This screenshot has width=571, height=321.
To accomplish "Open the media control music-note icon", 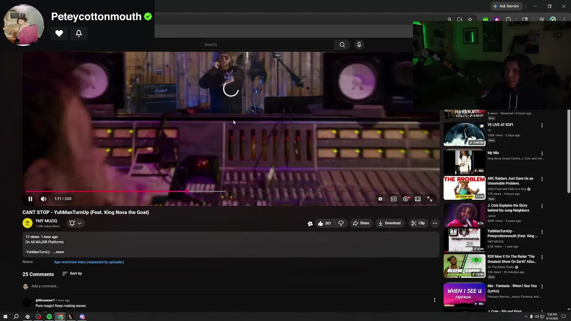I will pyautogui.click(x=542, y=19).
